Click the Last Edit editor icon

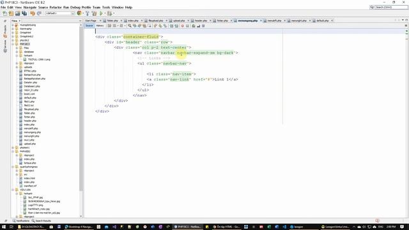pyautogui.click(x=109, y=26)
